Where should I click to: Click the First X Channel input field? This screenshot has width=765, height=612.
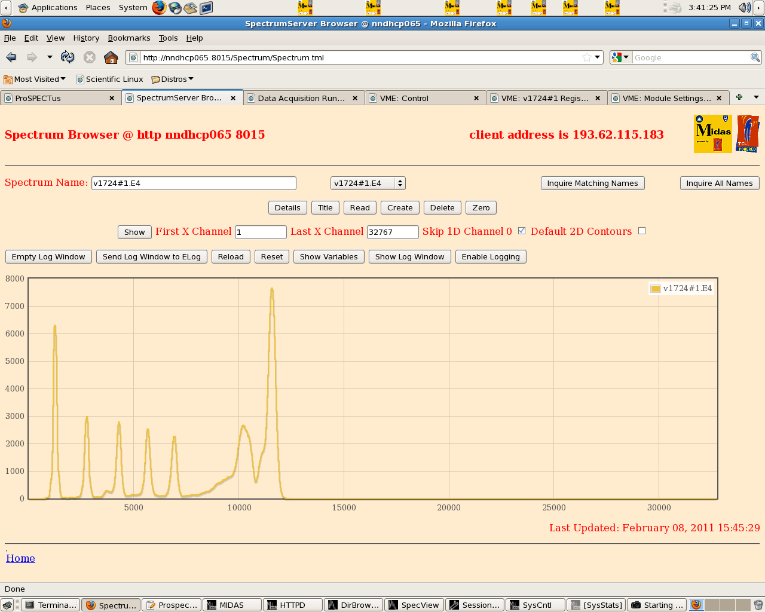261,232
